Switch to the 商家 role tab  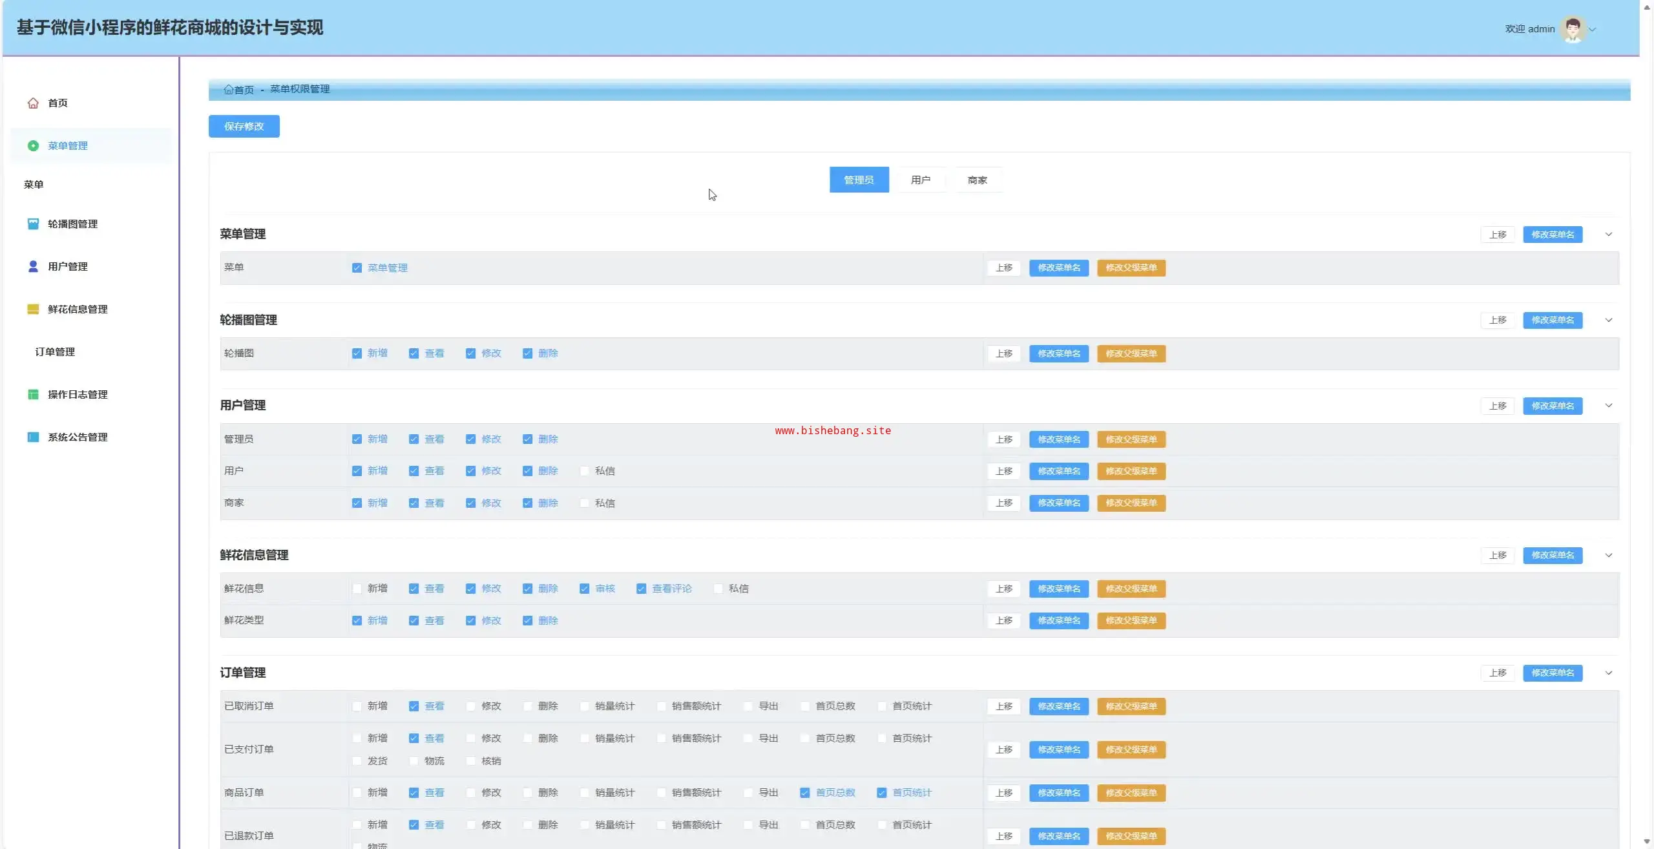tap(977, 180)
